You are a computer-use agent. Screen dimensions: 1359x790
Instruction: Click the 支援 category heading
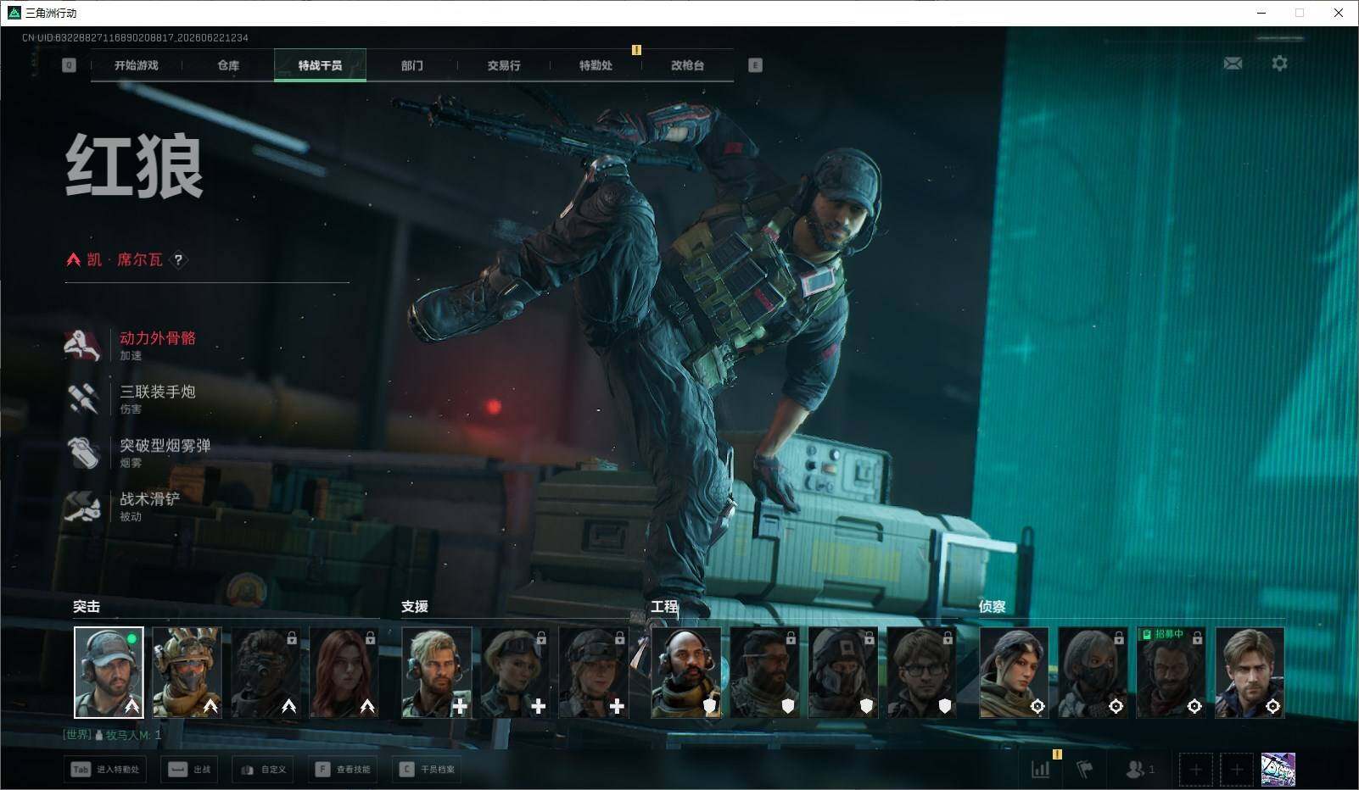pos(415,607)
